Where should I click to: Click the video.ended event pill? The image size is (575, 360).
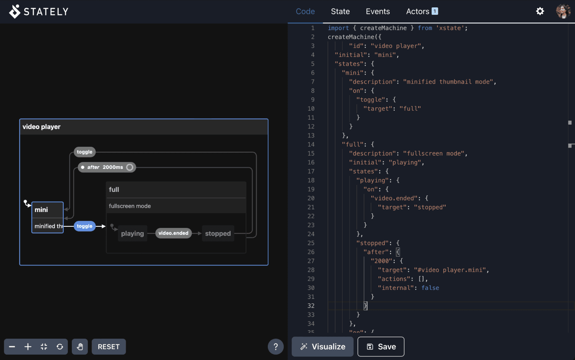click(x=173, y=233)
